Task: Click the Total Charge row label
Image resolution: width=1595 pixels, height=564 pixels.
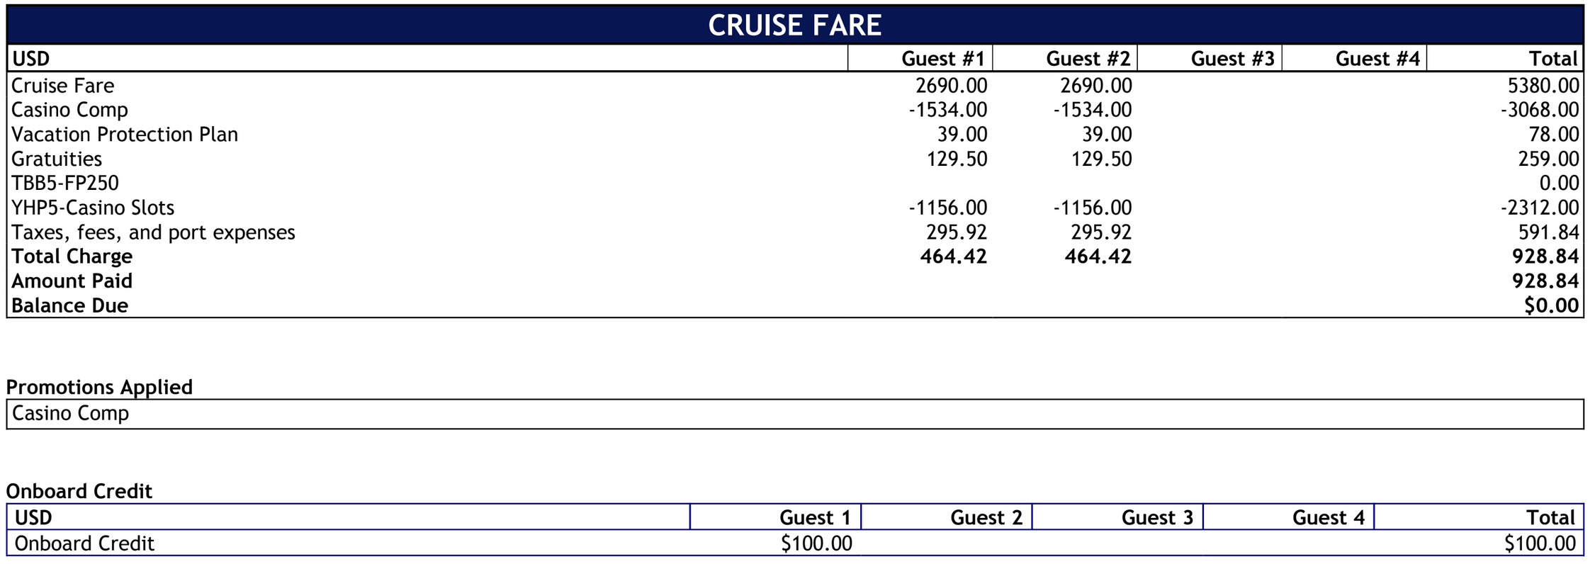Action: (72, 256)
